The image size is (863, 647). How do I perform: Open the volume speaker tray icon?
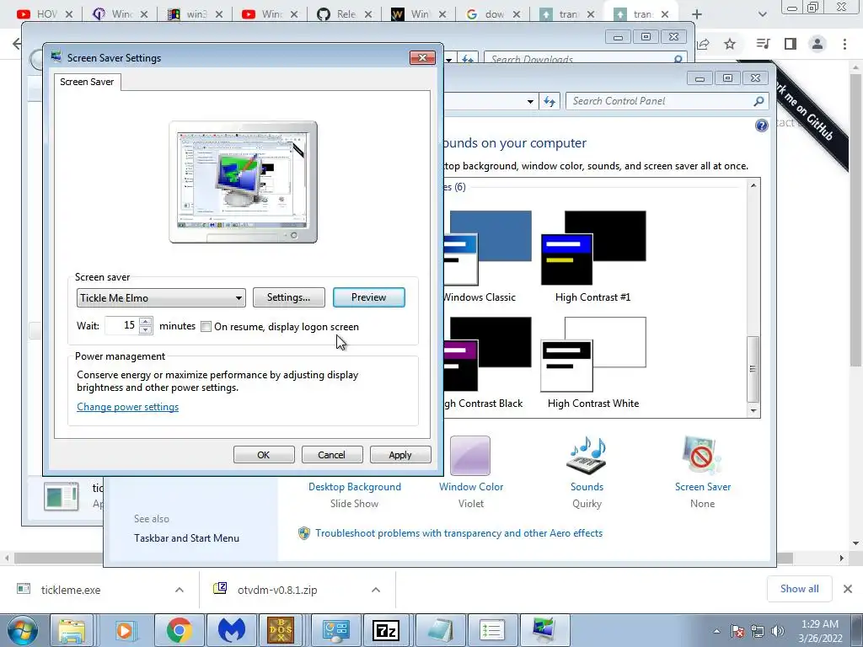click(778, 631)
